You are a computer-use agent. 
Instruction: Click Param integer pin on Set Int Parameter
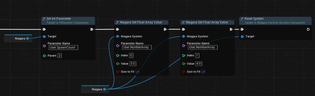44,56
